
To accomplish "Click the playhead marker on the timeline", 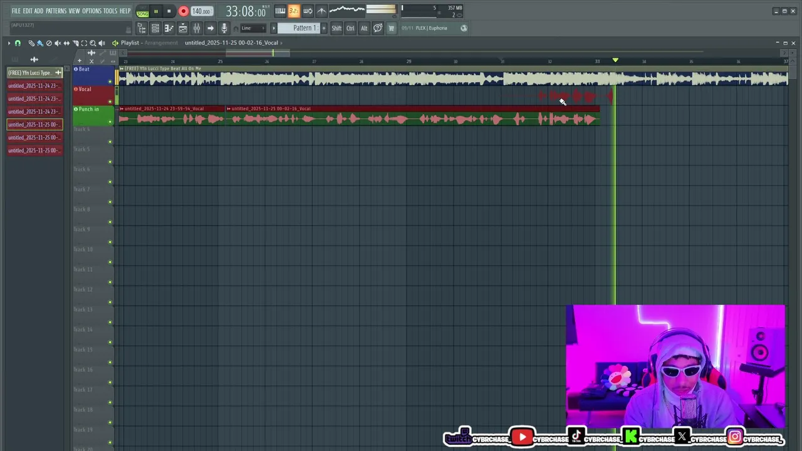I will pyautogui.click(x=615, y=60).
